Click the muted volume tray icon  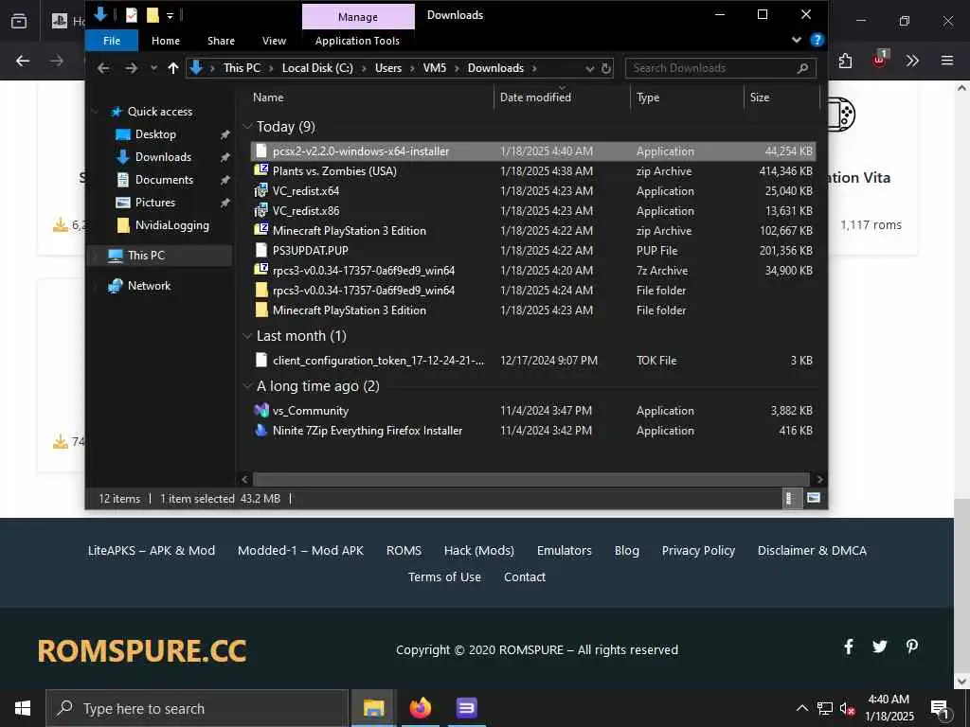(x=847, y=708)
